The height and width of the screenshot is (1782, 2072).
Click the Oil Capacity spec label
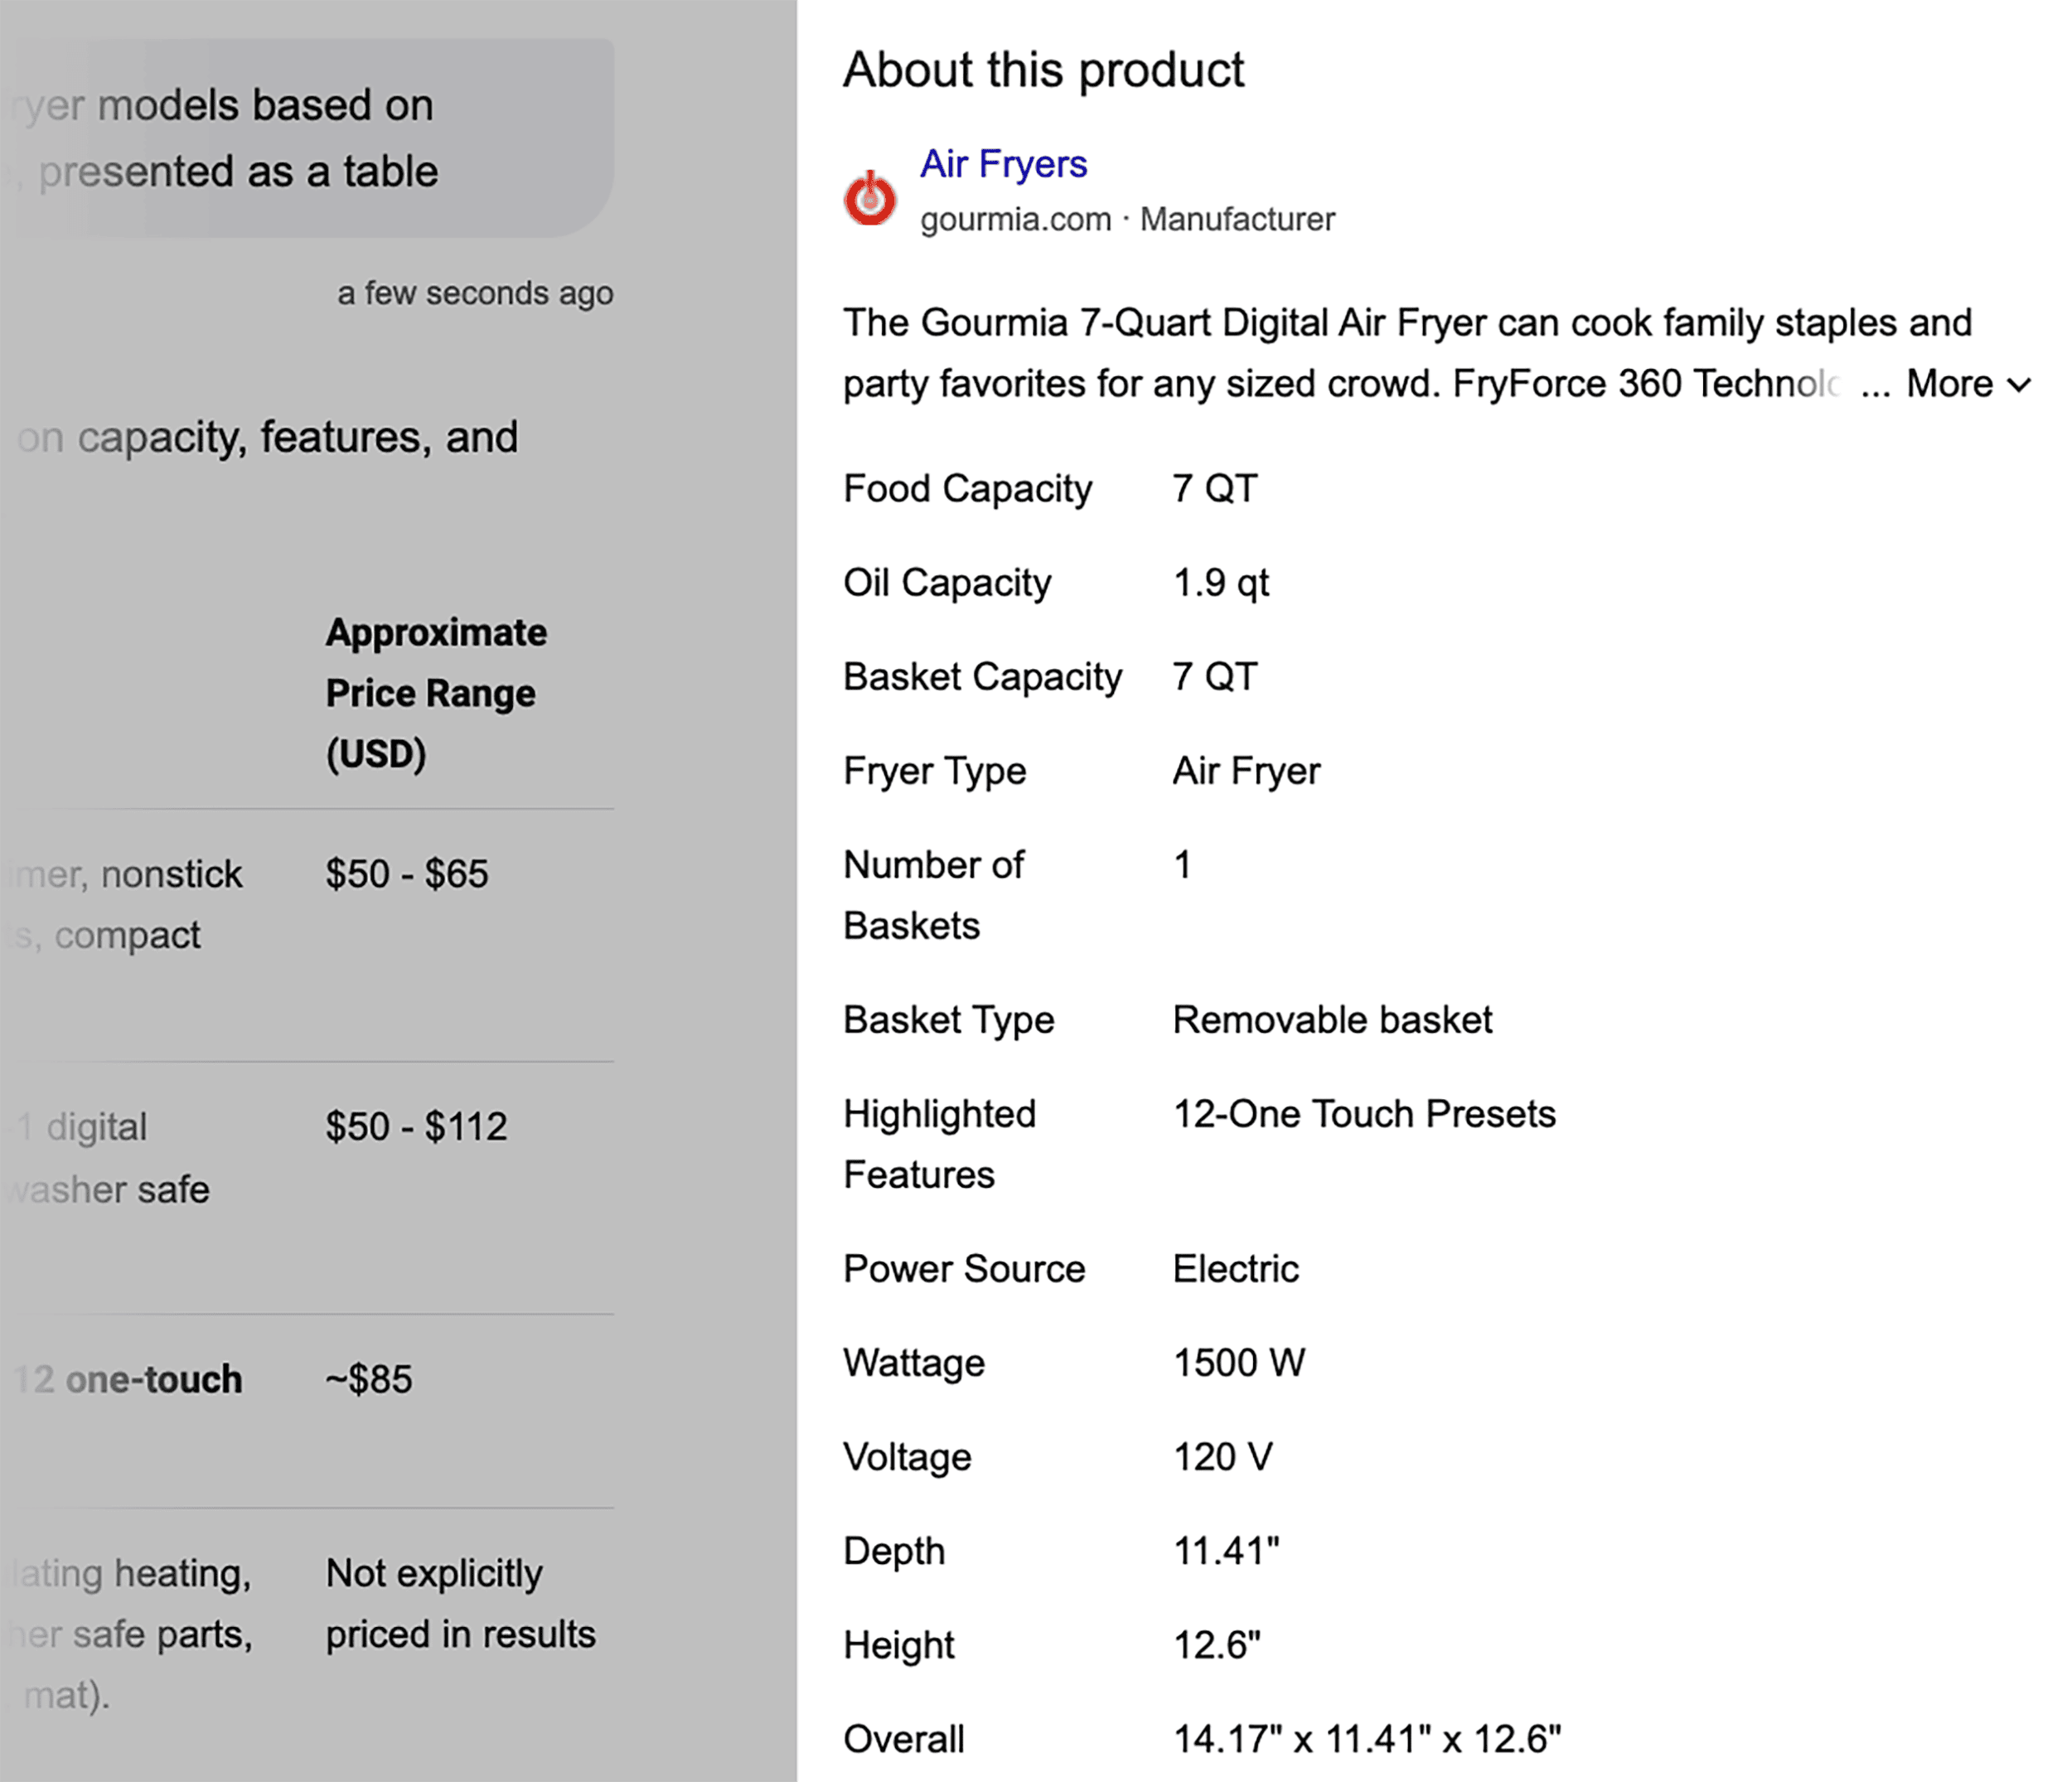click(947, 582)
